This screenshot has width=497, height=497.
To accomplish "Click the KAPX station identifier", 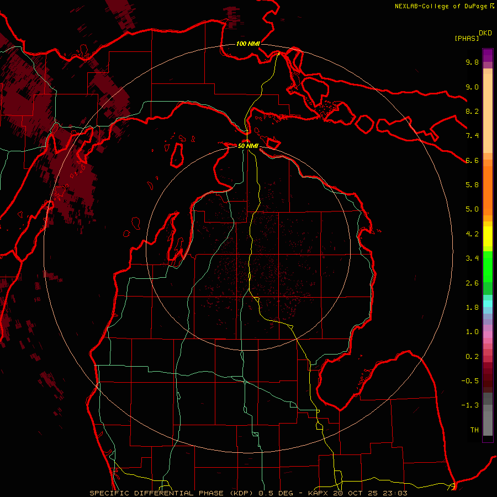I will click(x=319, y=493).
